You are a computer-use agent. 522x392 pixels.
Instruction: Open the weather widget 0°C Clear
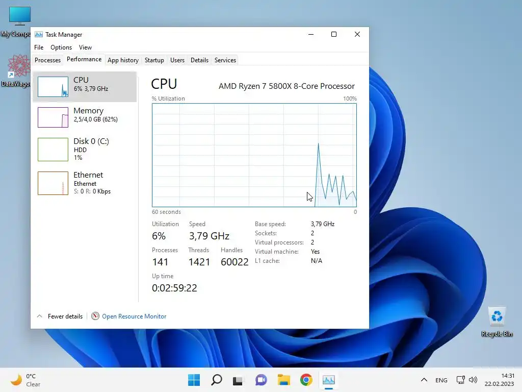click(25, 380)
